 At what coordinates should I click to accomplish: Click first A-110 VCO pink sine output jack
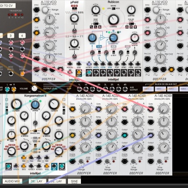click(x=61, y=69)
